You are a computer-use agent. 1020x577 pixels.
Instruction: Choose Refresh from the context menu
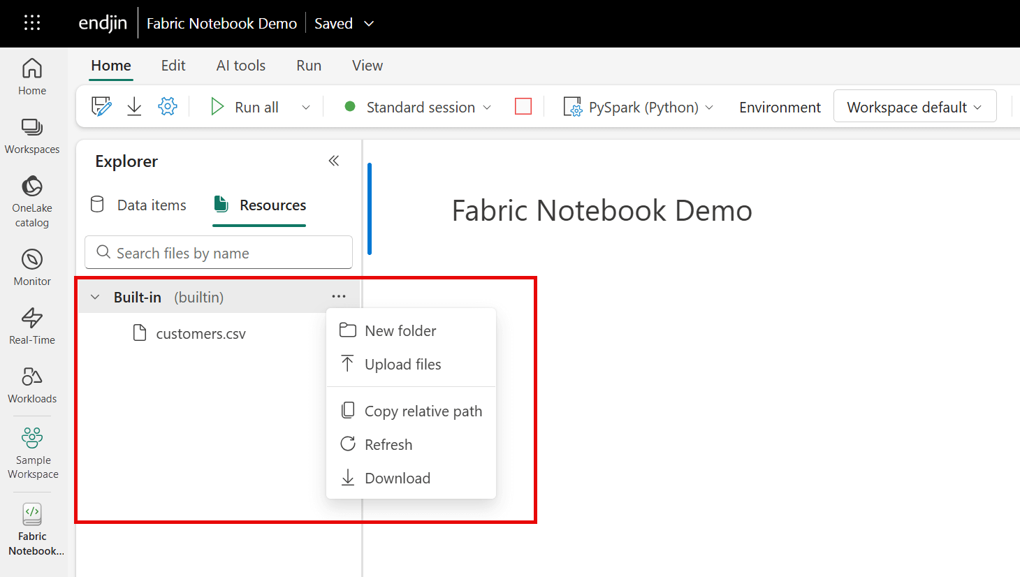(411, 444)
